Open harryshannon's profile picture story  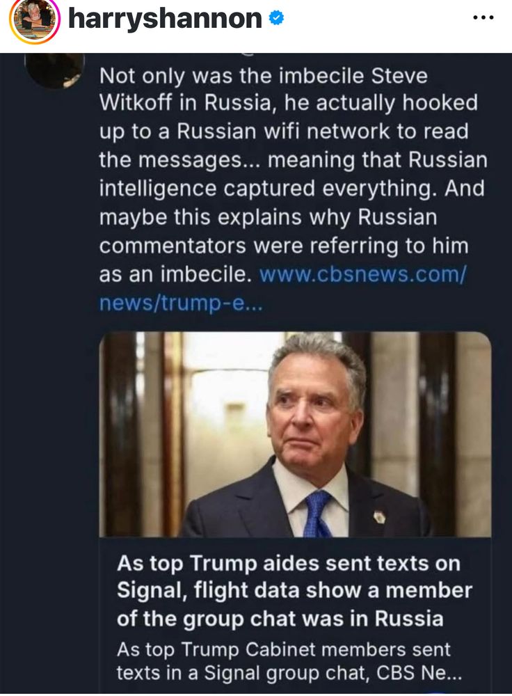tap(33, 21)
